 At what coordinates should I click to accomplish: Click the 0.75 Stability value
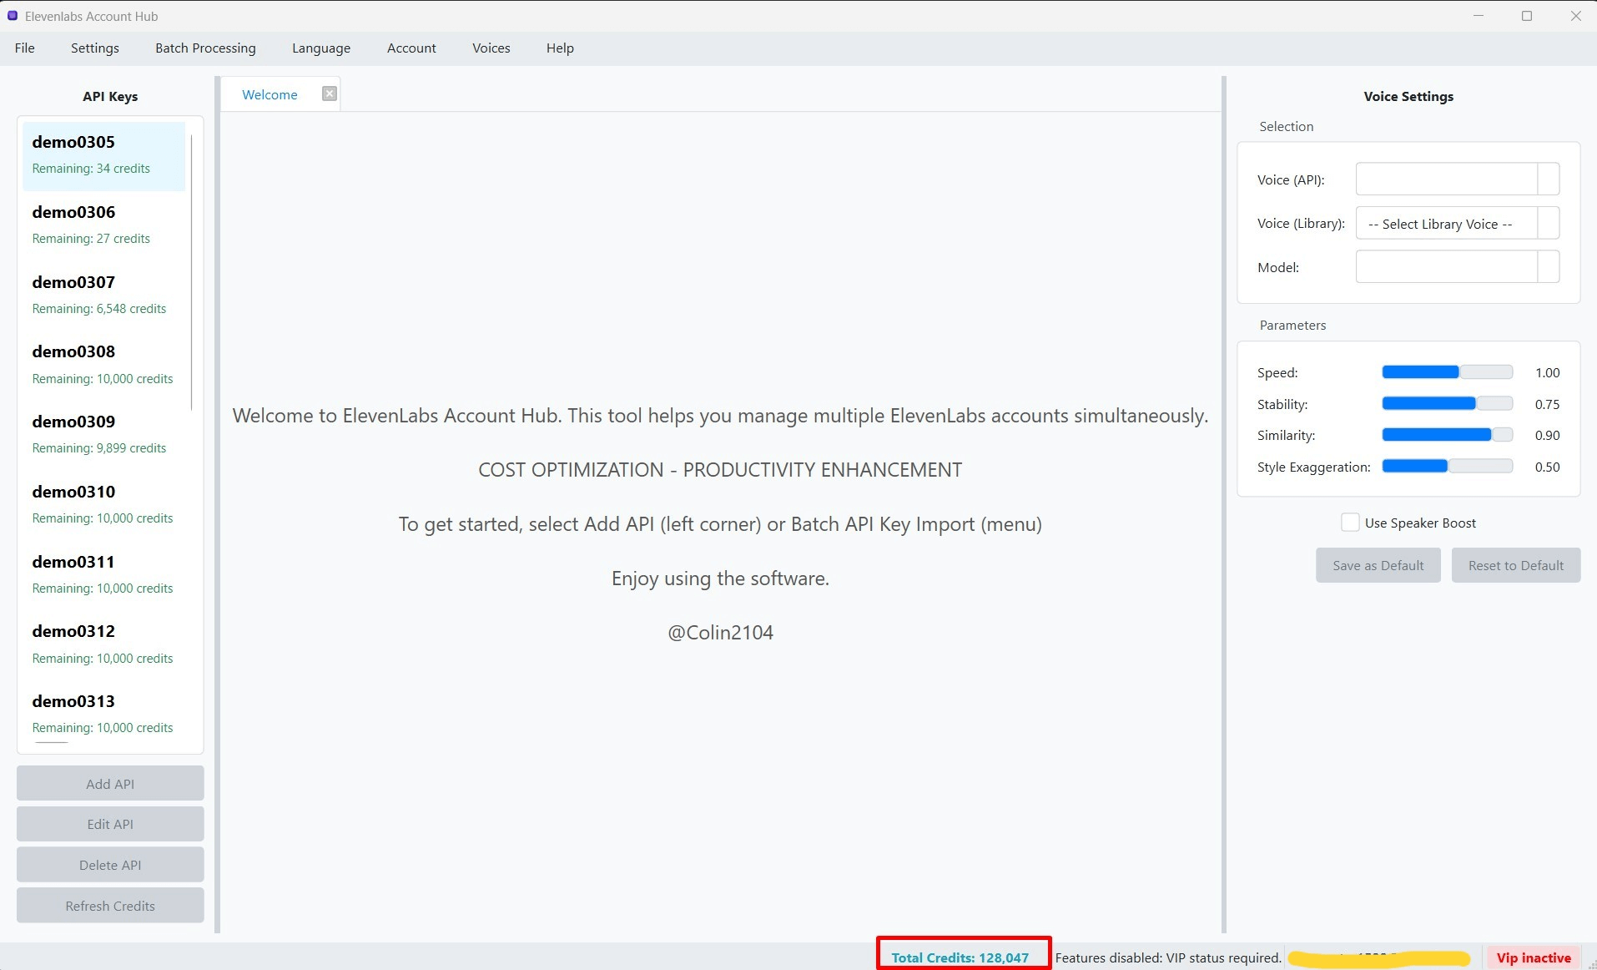pyautogui.click(x=1547, y=404)
